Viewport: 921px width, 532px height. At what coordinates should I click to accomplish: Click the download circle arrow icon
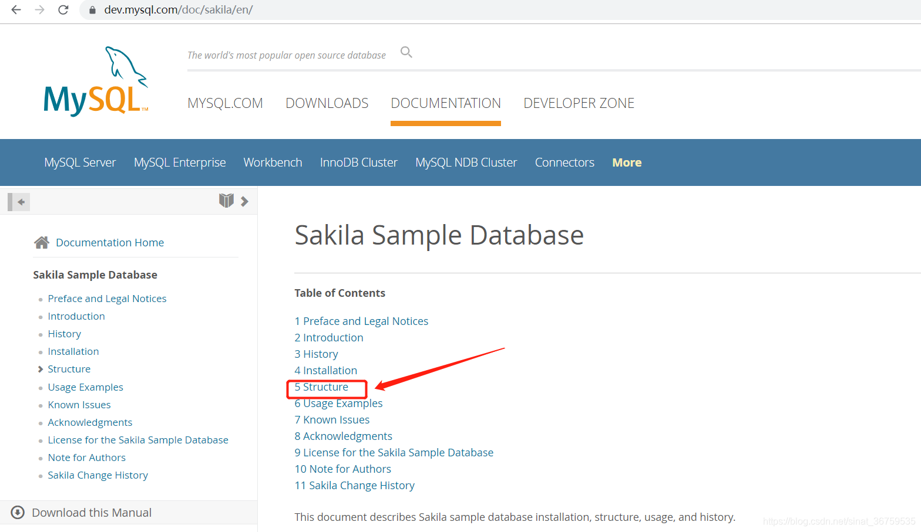(x=18, y=512)
